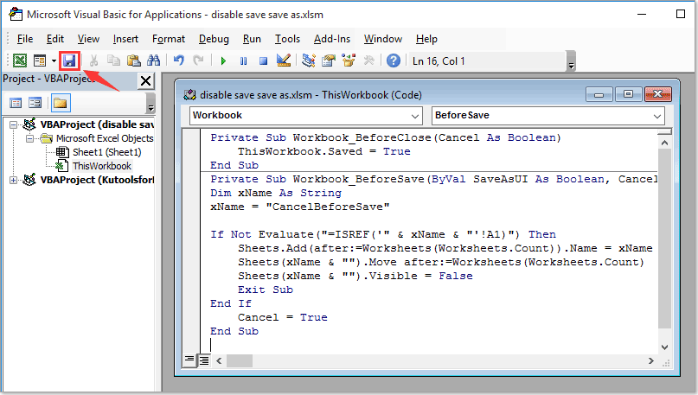This screenshot has height=395, width=698.
Task: Close the Project panel with X button
Action: point(145,80)
